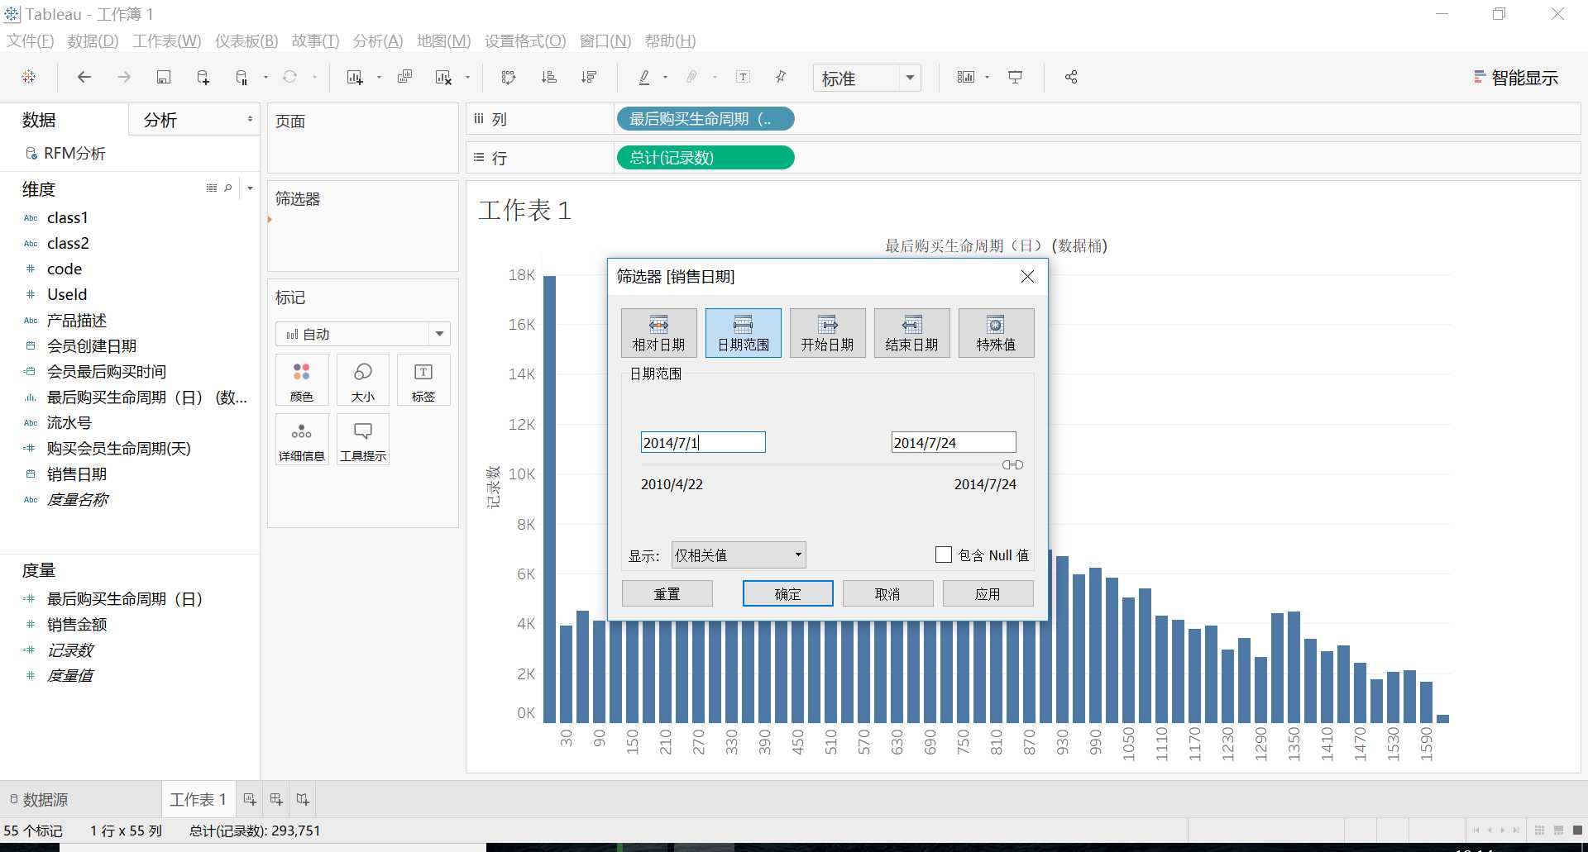Viewport: 1588px width, 852px height.
Task: Toggle the 包含 Null 值 checkbox
Action: pos(944,555)
